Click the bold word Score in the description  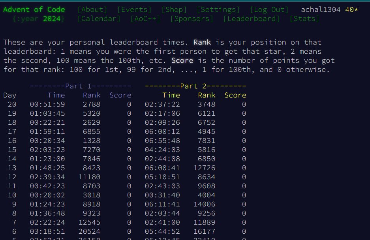point(182,60)
